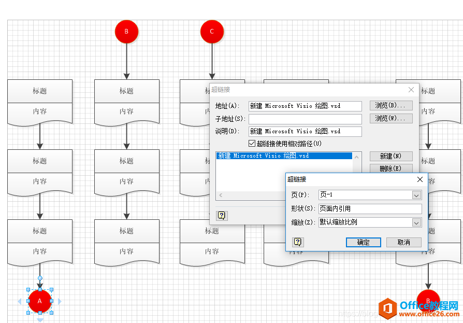Viewport: 463px width, 323px height.
Task: Close the front 超链接 dialog
Action: click(x=419, y=179)
